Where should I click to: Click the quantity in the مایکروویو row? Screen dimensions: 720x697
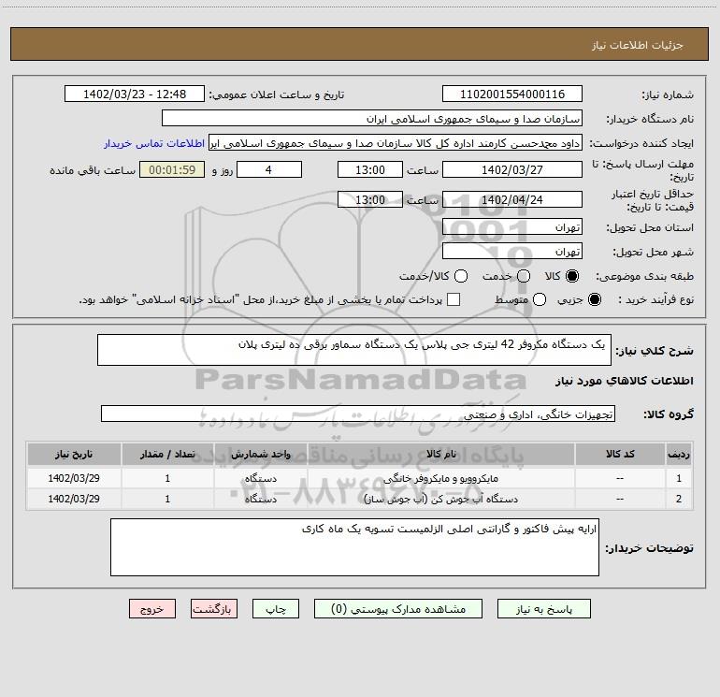click(x=167, y=478)
